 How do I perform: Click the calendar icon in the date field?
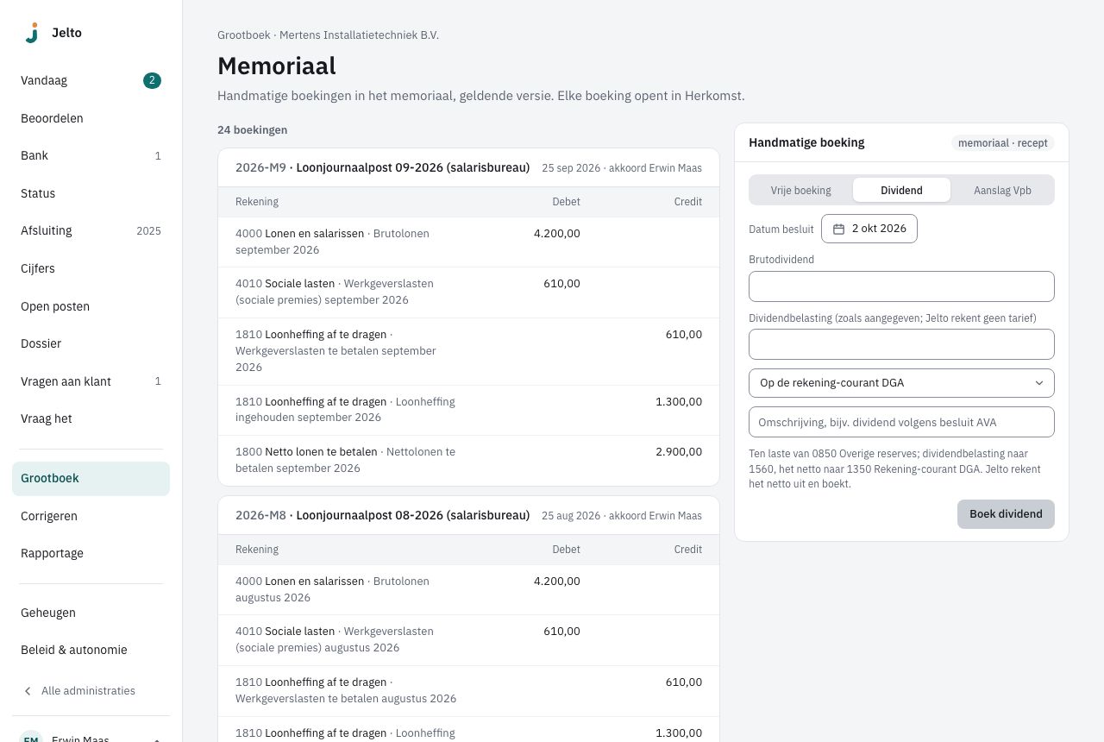click(x=838, y=229)
